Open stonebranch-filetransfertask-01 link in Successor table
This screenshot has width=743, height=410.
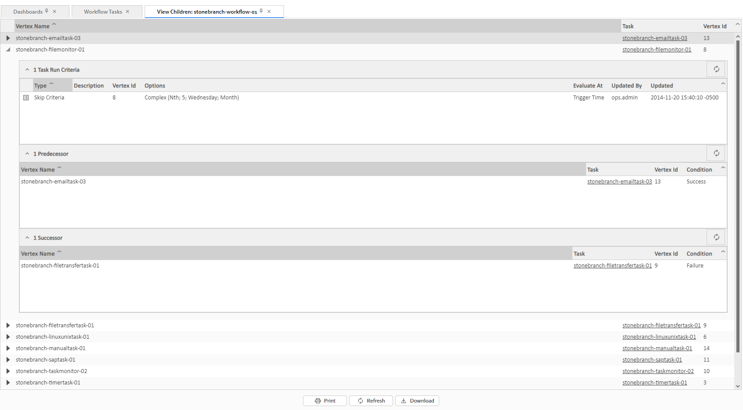pyautogui.click(x=612, y=266)
